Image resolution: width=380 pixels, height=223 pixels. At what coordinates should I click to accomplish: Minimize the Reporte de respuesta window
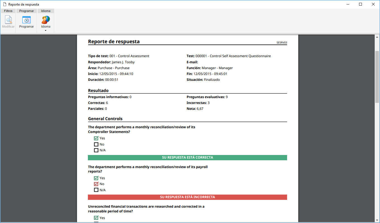pyautogui.click(x=348, y=4)
